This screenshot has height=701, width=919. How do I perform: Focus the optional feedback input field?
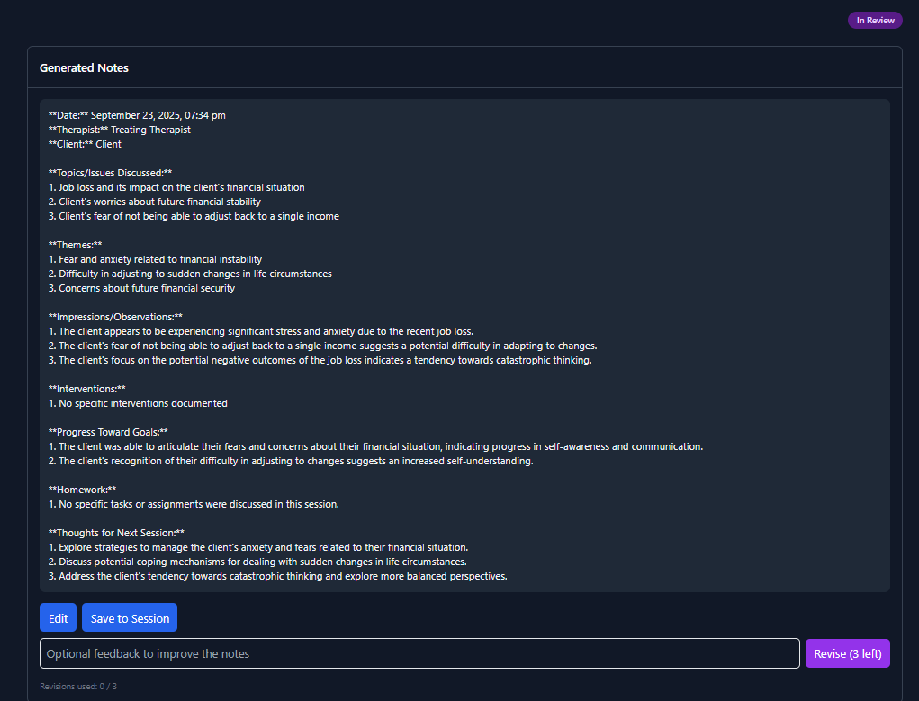point(419,653)
